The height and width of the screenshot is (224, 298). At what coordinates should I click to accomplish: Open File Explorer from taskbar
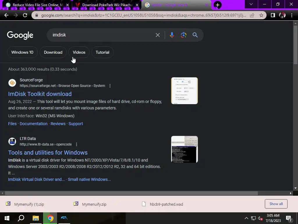click(36, 218)
